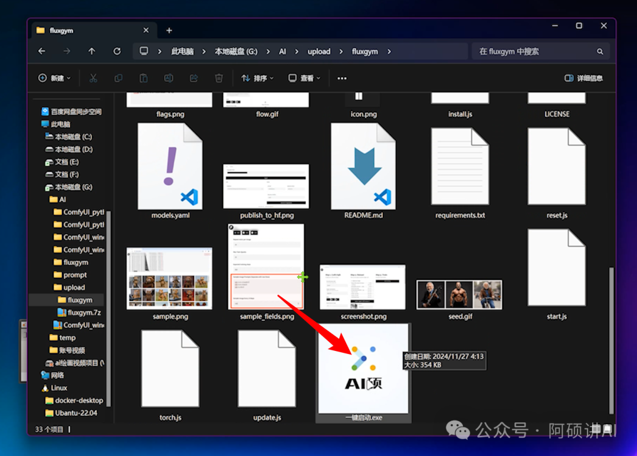Open 百度网盘同步空间 in sidebar
This screenshot has width=637, height=456.
tap(71, 111)
